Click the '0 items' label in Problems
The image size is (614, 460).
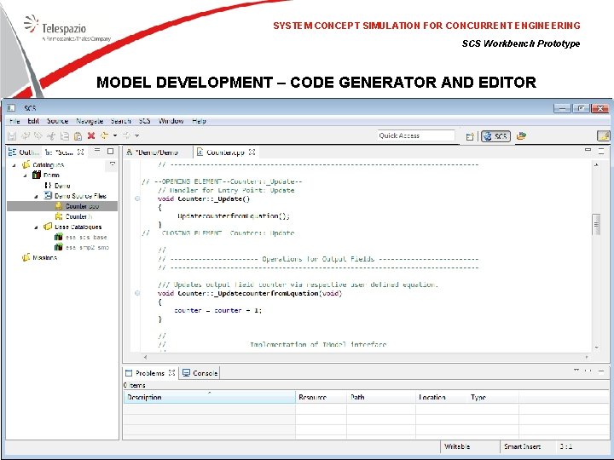(135, 385)
